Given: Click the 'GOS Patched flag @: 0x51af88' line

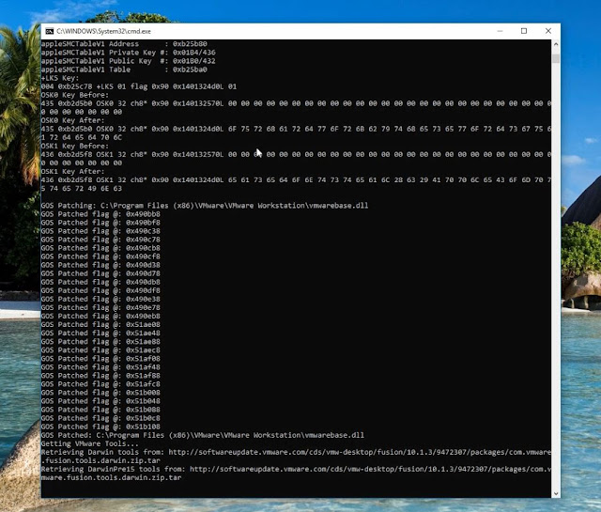Looking at the screenshot, I should coord(100,376).
